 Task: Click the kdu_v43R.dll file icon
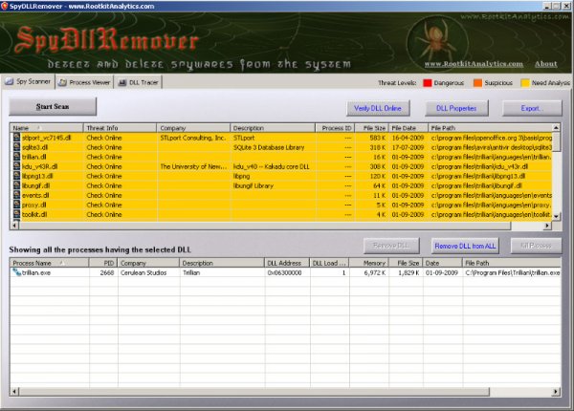pyautogui.click(x=17, y=166)
